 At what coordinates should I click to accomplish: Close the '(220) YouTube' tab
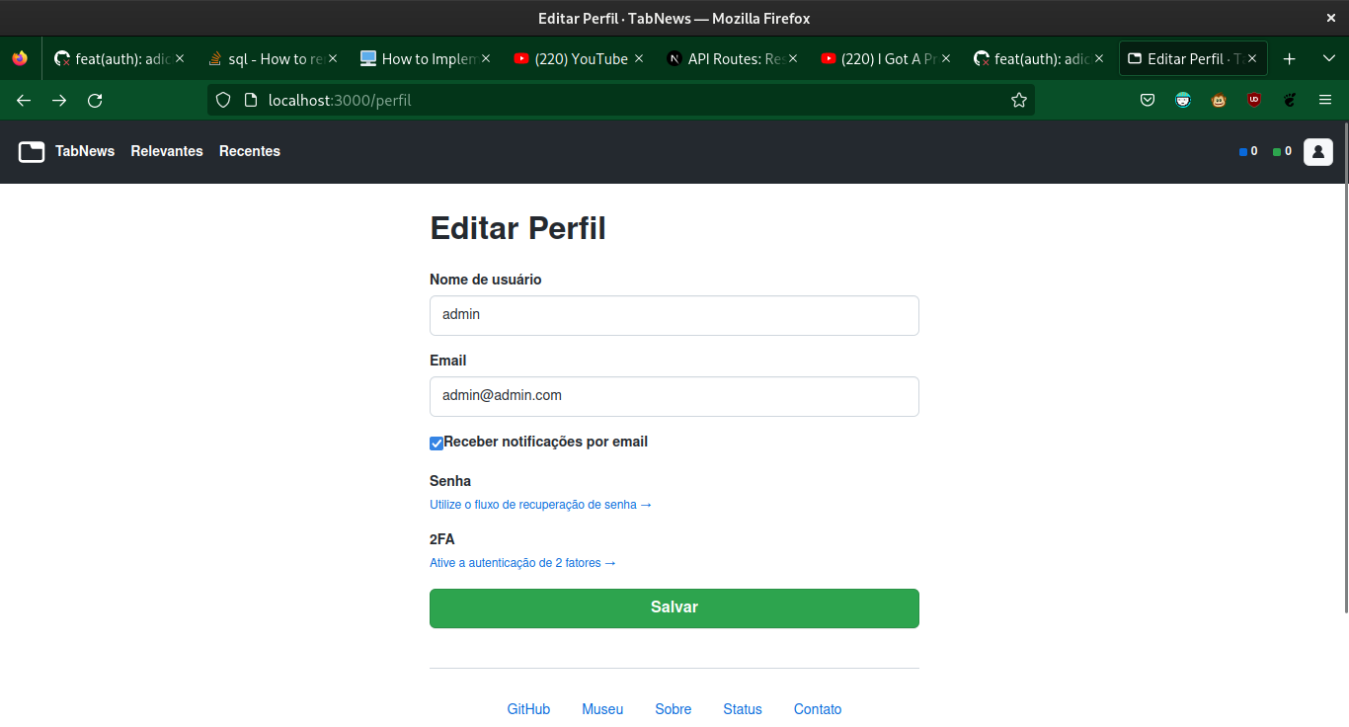[x=639, y=59]
